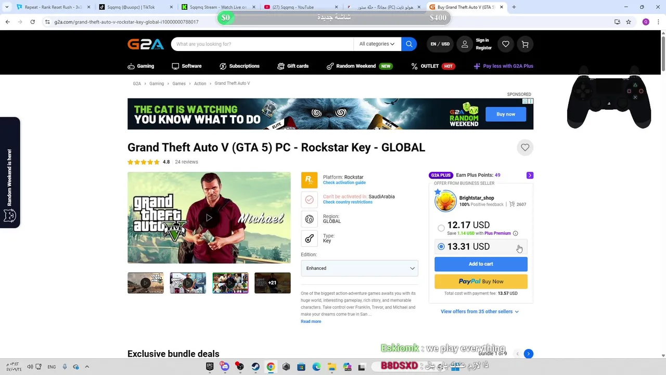
Task: Play the main GTA V Michael video
Action: point(209,218)
